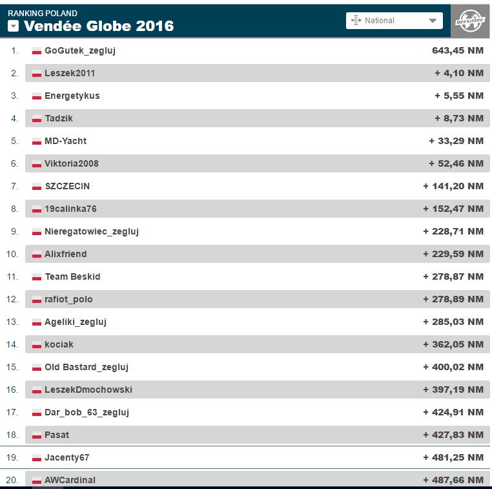The width and height of the screenshot is (492, 489).
Task: Click the Poland flag beside Nieregatowiec_zegluj
Action: point(37,232)
